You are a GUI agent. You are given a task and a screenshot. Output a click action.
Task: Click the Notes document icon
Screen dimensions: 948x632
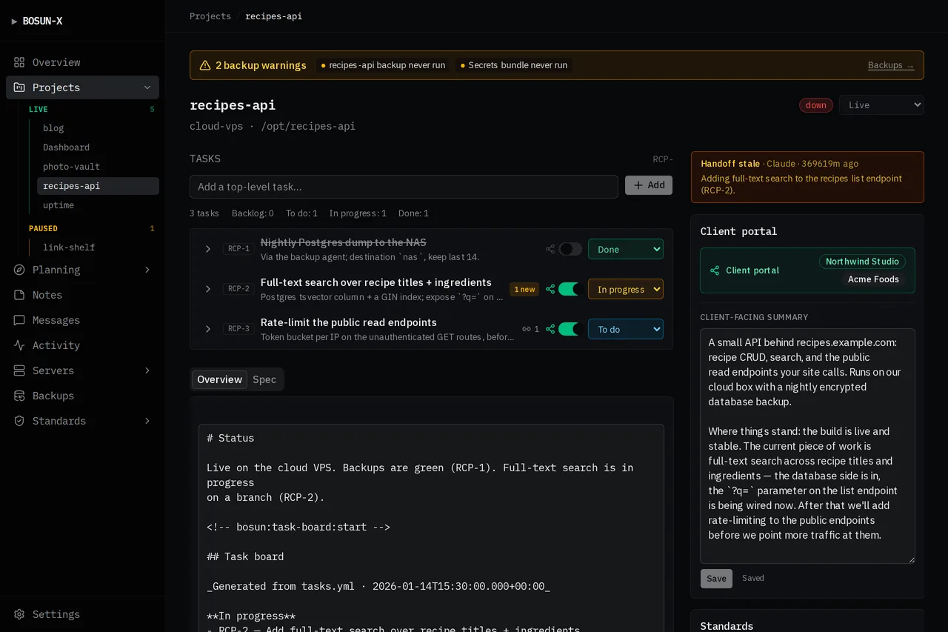pyautogui.click(x=19, y=295)
